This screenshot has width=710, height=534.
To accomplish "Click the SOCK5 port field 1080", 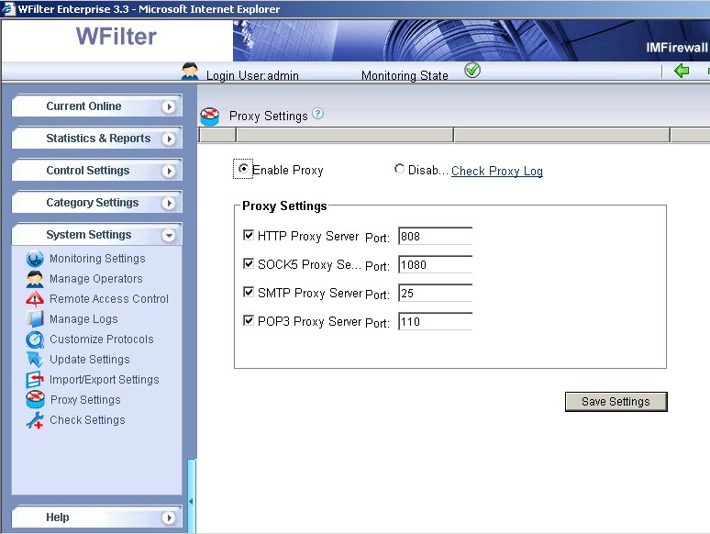I will pos(435,264).
